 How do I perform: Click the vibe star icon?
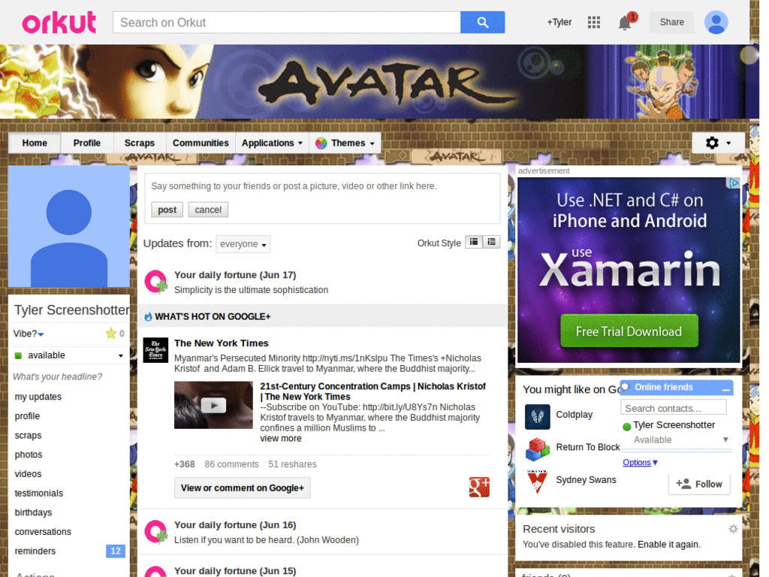111,334
